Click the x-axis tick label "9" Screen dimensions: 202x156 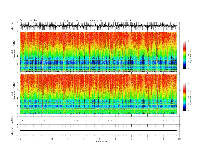(x=163, y=139)
